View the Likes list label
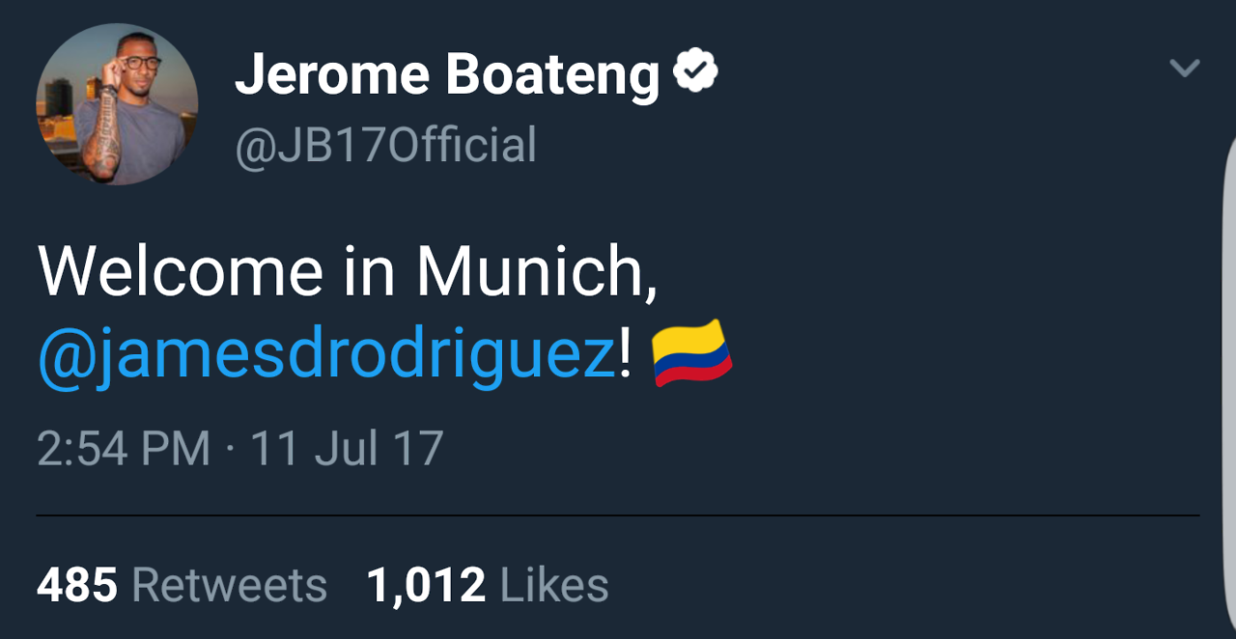Screen dimensions: 1236x639 [x=554, y=586]
